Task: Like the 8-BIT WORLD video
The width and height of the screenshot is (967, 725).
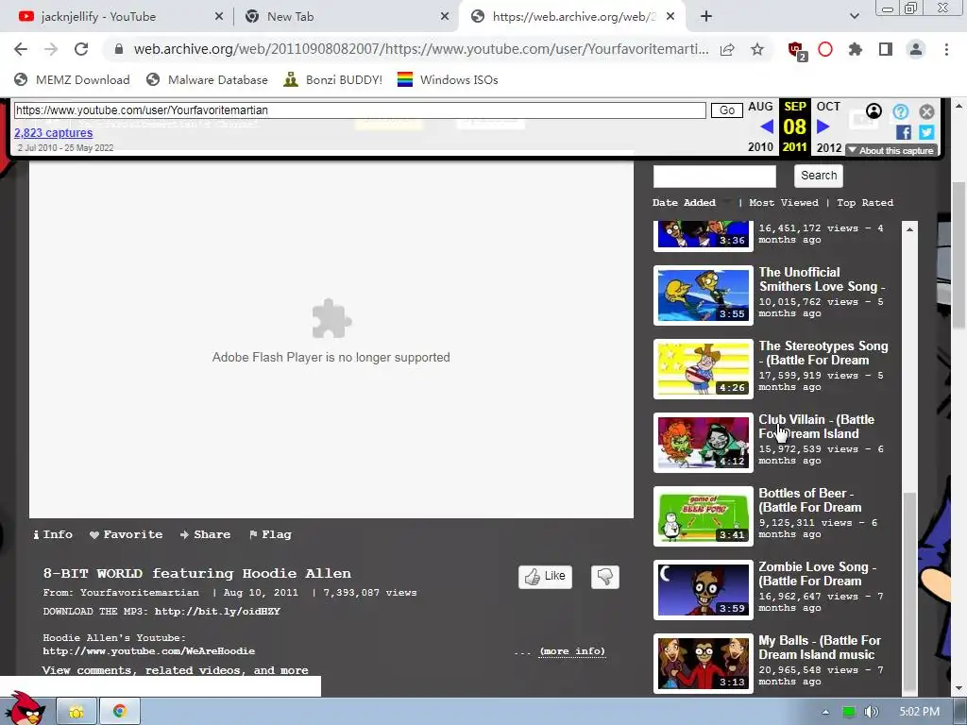Action: (545, 577)
